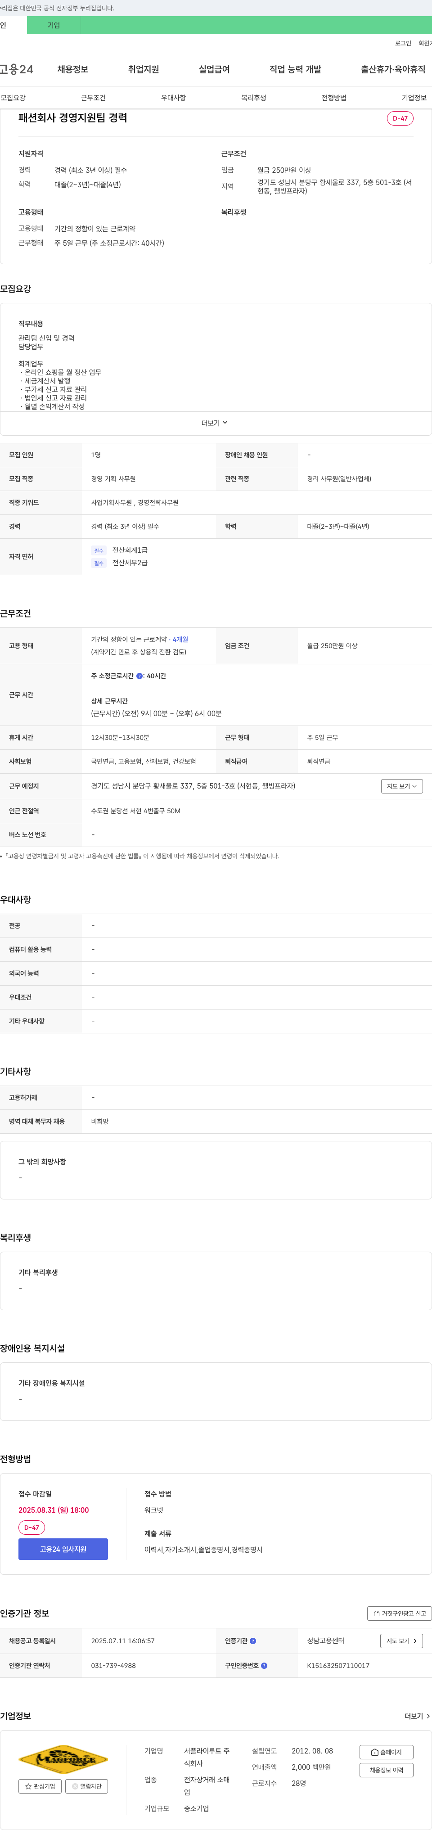The height and width of the screenshot is (1830, 432).
Task: Open the Mageforce company logo image
Action: pyautogui.click(x=63, y=1759)
